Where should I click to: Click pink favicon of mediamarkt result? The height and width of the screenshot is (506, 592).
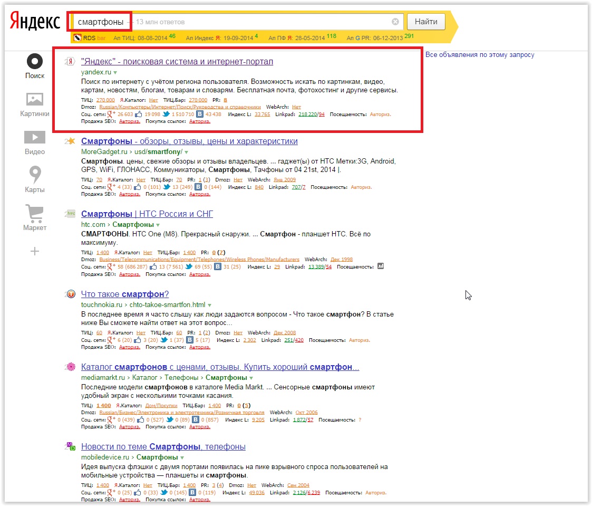point(70,367)
